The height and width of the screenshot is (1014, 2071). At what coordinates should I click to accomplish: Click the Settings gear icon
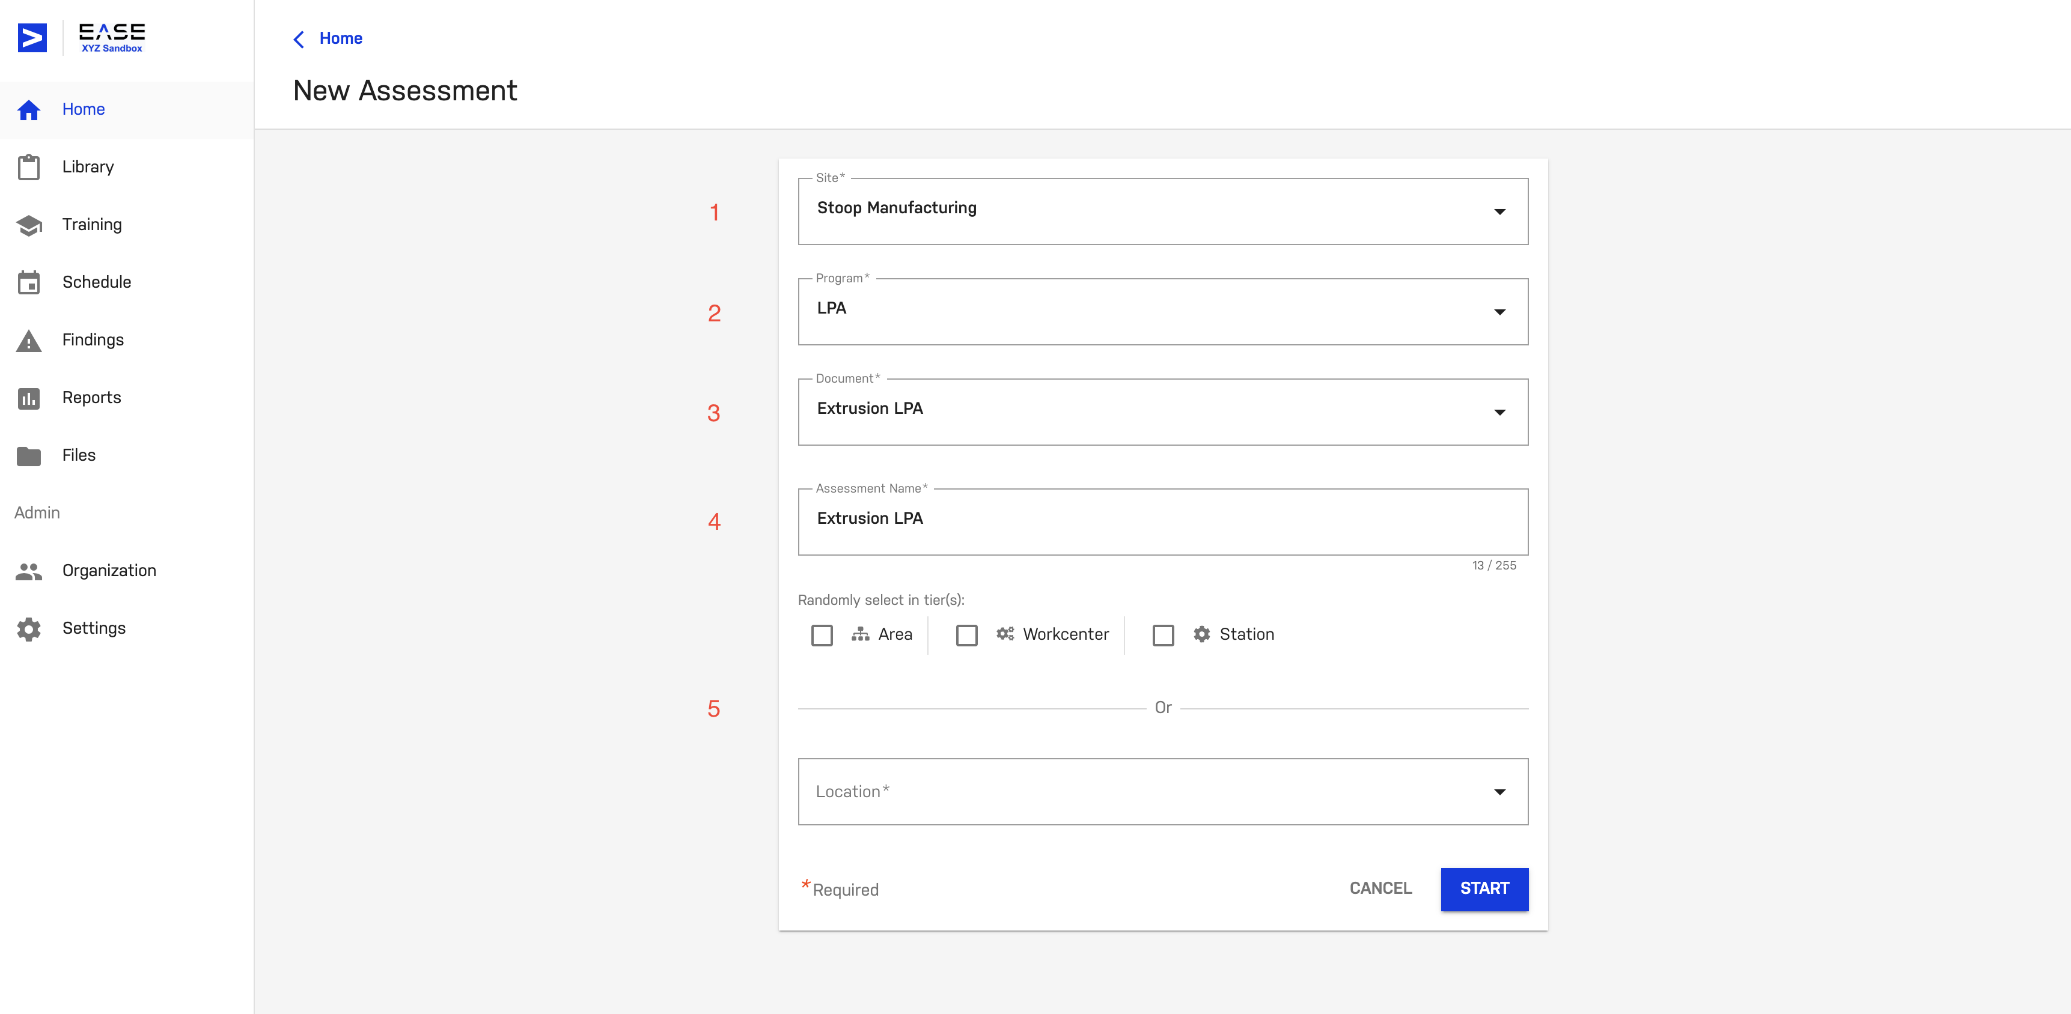29,628
